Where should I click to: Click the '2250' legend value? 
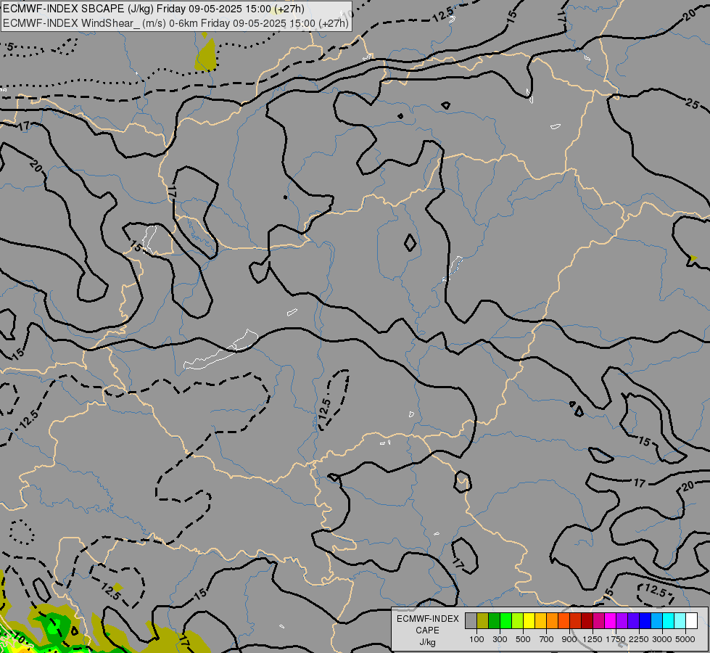pos(639,639)
